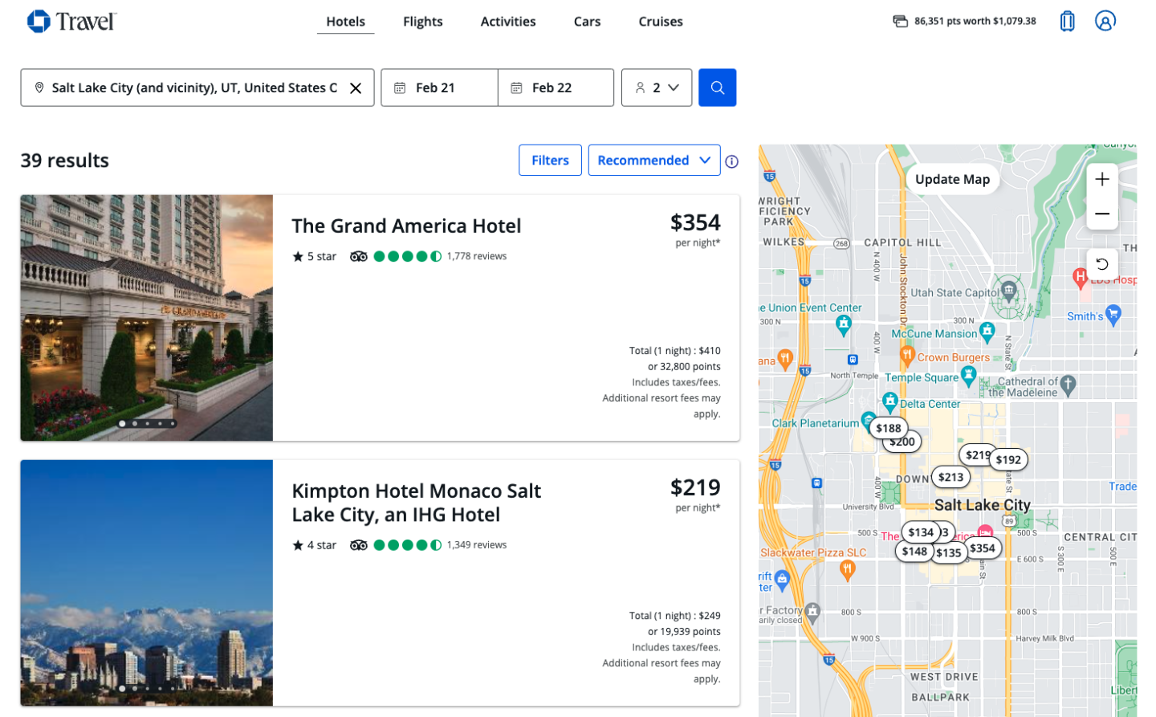Reset the map view
The width and height of the screenshot is (1156, 717).
click(x=1101, y=264)
